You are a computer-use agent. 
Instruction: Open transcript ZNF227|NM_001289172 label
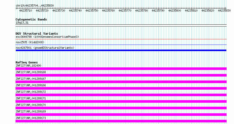pyautogui.click(x=31, y=92)
